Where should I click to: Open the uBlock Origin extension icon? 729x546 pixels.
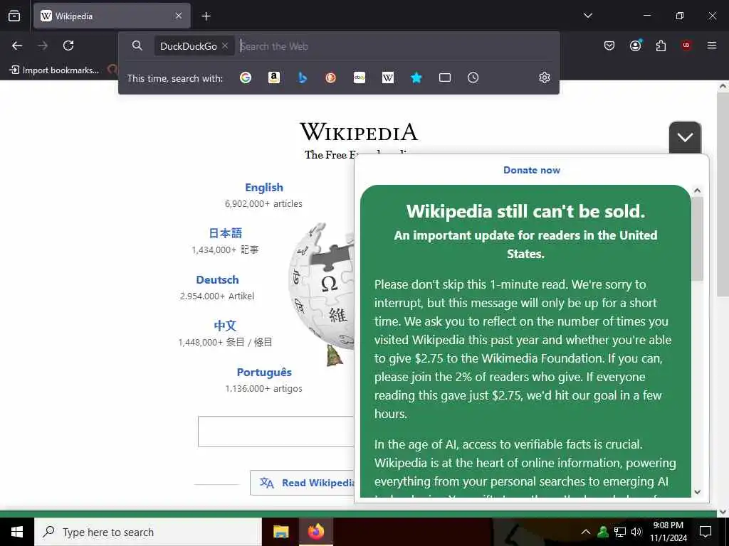686,45
